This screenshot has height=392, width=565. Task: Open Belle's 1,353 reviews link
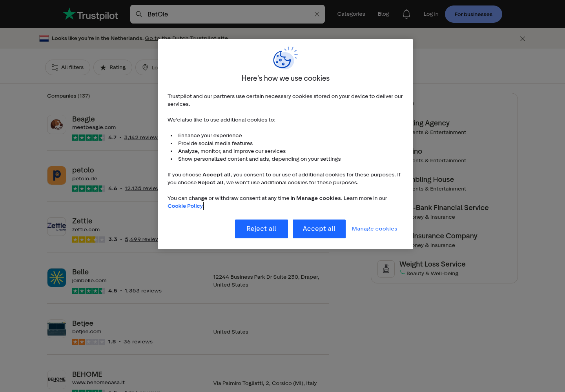coord(143,291)
